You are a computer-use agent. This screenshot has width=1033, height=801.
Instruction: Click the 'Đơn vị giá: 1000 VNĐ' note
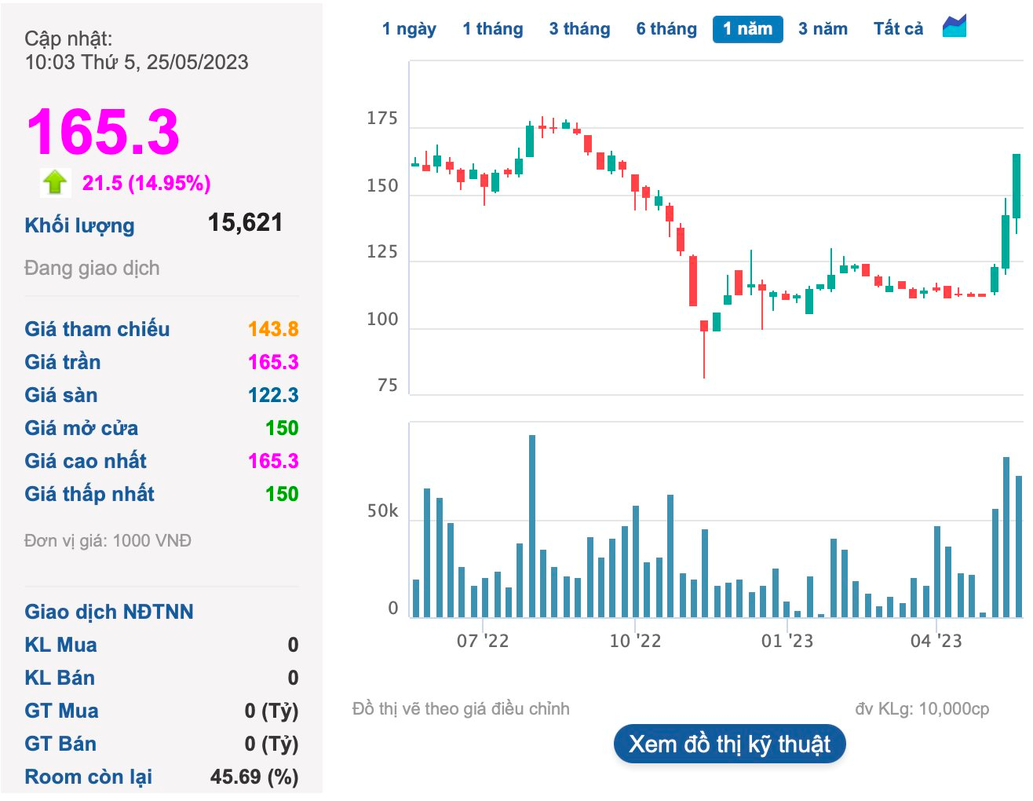click(108, 541)
